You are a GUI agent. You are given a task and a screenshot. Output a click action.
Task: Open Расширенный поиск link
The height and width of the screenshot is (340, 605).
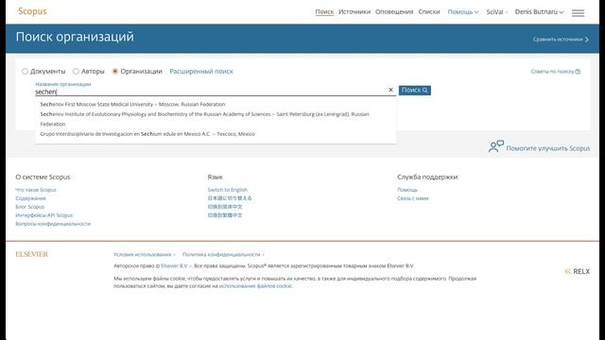pyautogui.click(x=201, y=72)
